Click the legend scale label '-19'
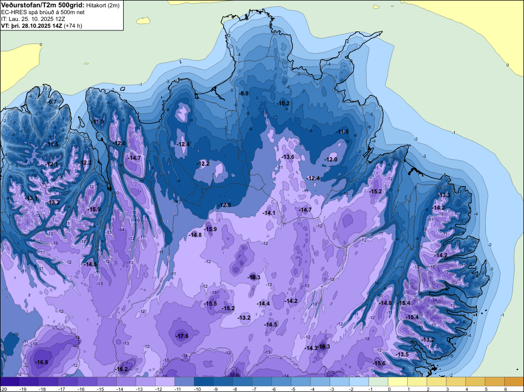The image size is (524, 392). point(23,389)
